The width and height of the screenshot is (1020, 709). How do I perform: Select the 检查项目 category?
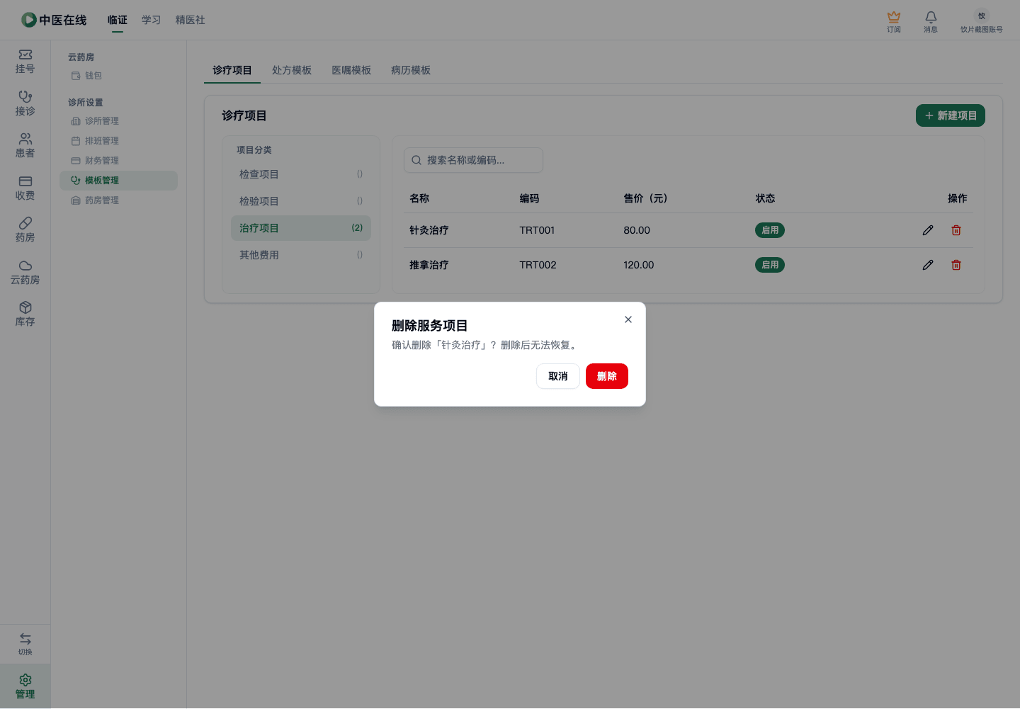tap(301, 174)
